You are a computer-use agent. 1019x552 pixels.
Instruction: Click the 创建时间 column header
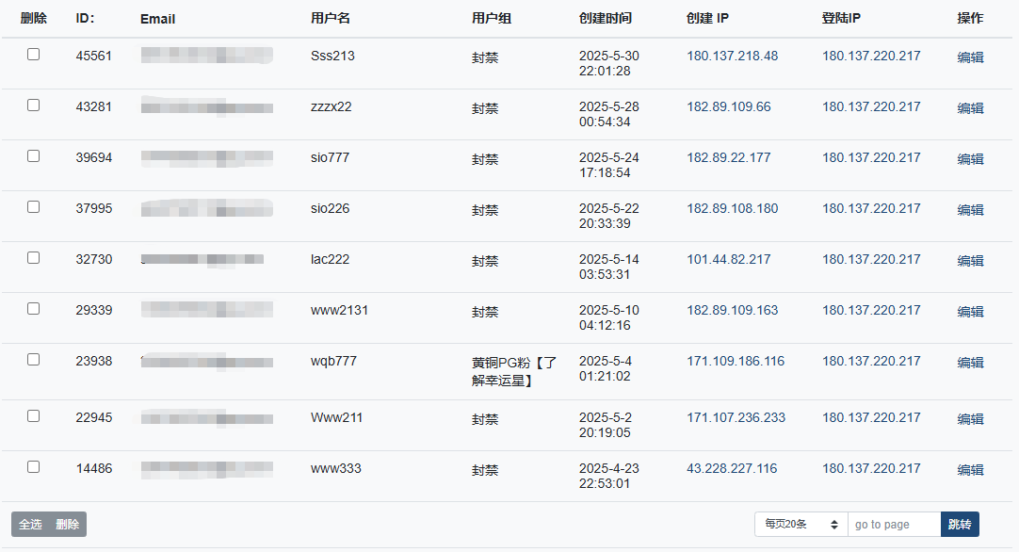[605, 18]
